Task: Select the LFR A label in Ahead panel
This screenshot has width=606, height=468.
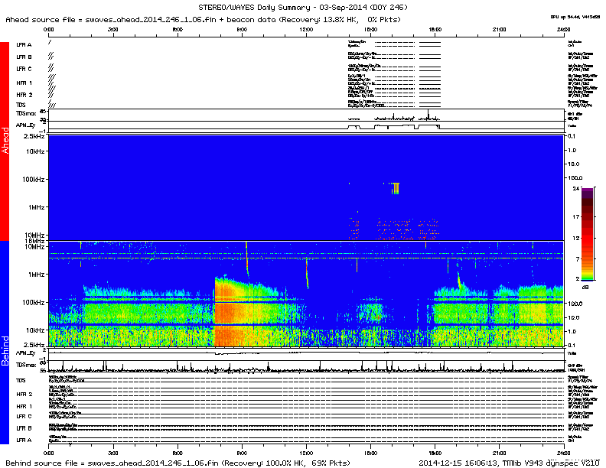Action: (24, 45)
